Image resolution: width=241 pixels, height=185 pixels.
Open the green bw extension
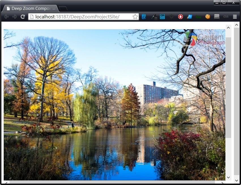199,17
